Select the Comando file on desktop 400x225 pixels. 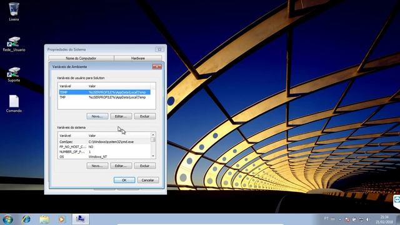coord(14,104)
